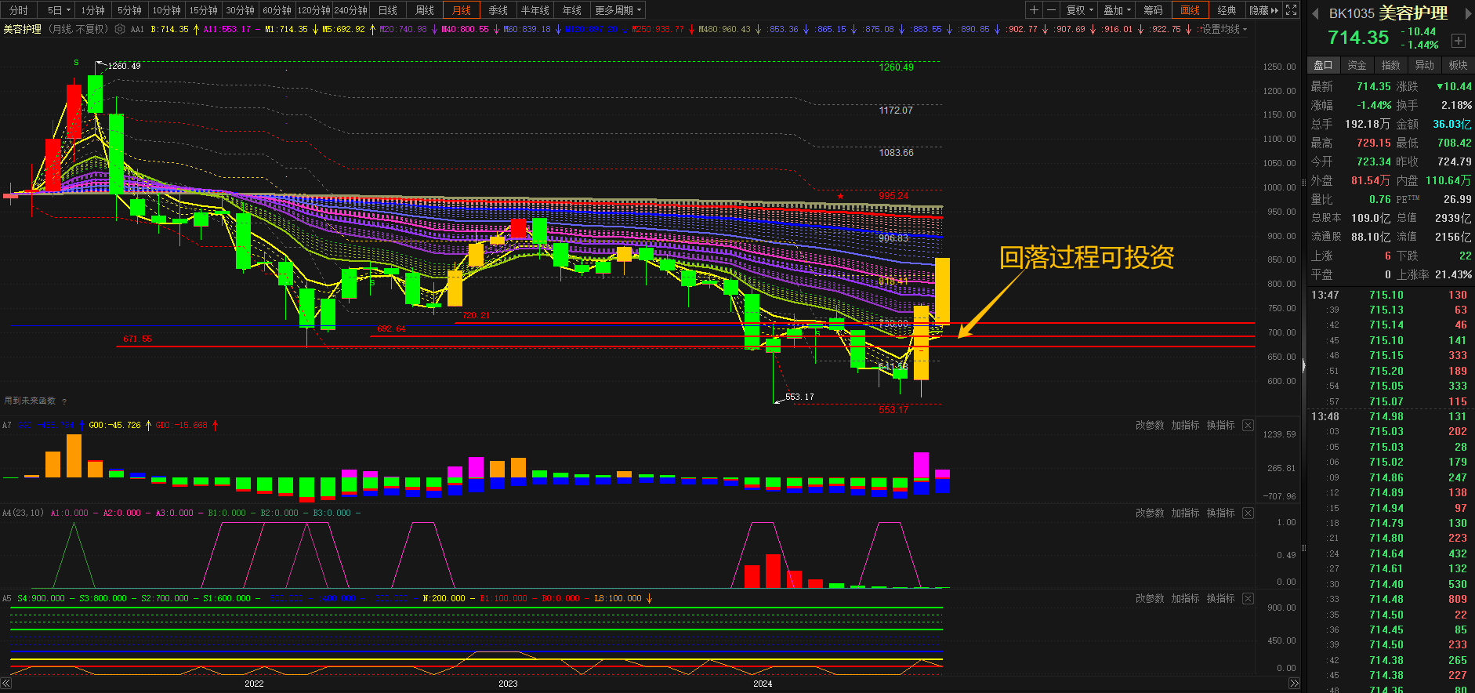Close the A5 indicator sub-panel
The image size is (1475, 693).
click(1248, 598)
